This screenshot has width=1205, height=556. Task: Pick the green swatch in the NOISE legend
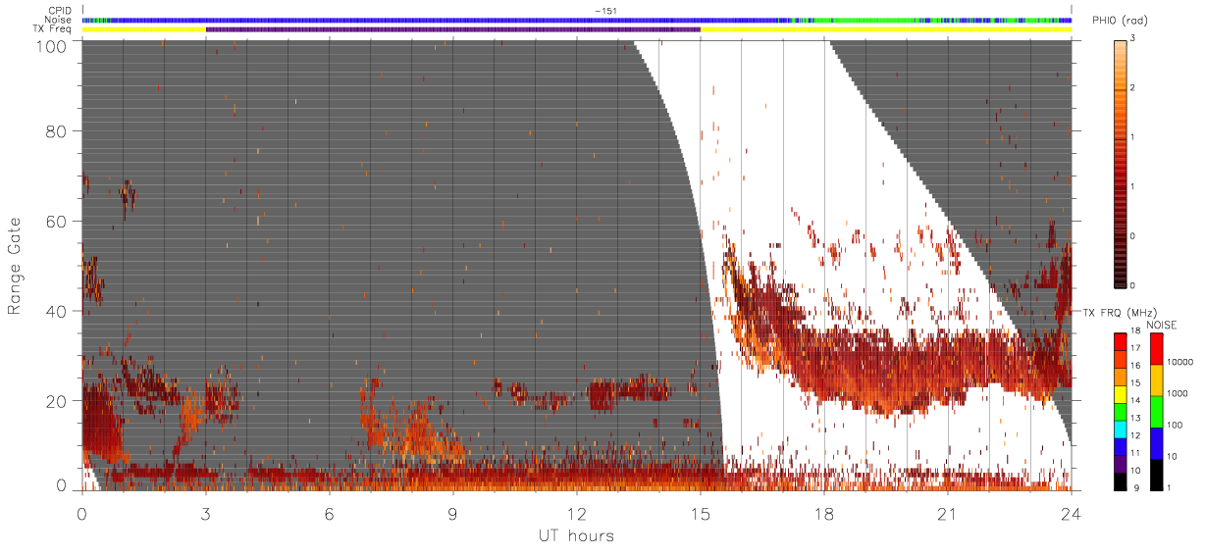point(1157,412)
